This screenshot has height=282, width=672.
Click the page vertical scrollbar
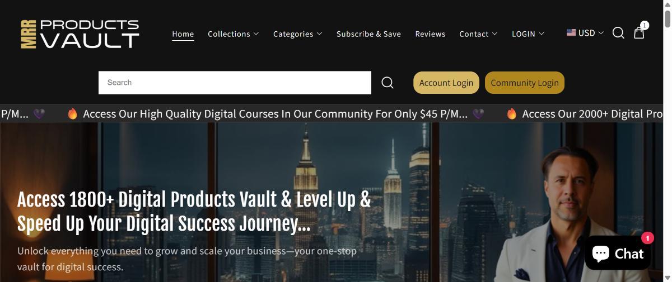coord(667,141)
